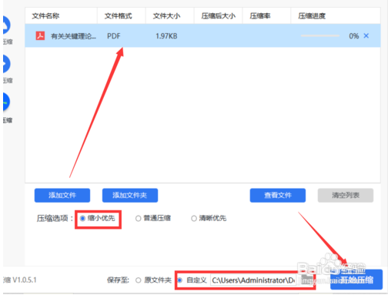Click the 文件大小 column header
Screen dimensions: 388x295
[x=166, y=16]
